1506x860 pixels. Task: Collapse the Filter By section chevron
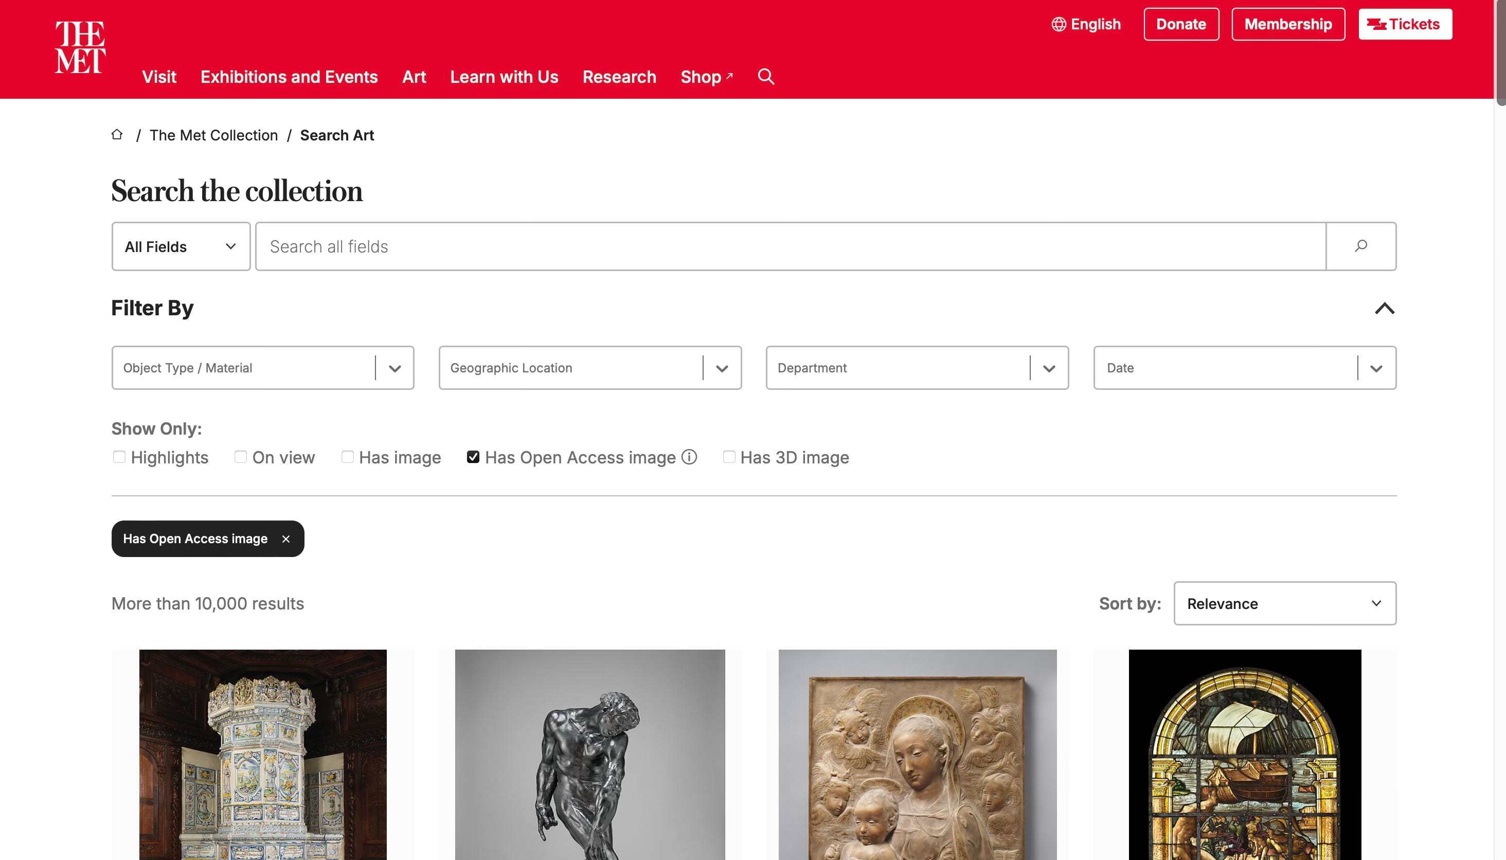[x=1384, y=308]
